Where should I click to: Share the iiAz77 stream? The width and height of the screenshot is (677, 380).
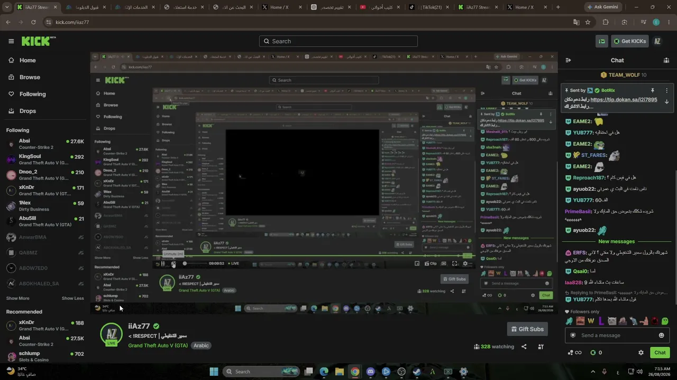click(x=524, y=347)
